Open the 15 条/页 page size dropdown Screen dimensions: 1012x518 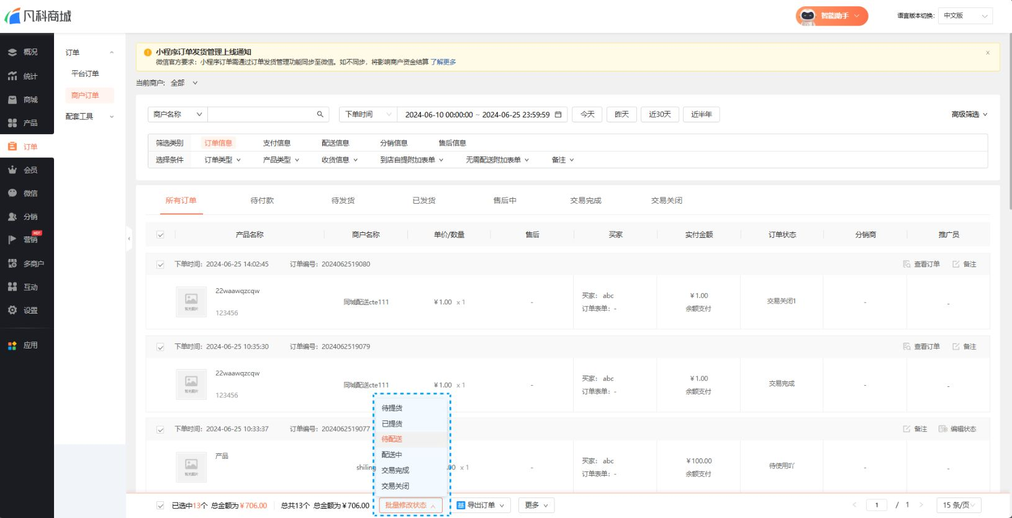959,505
